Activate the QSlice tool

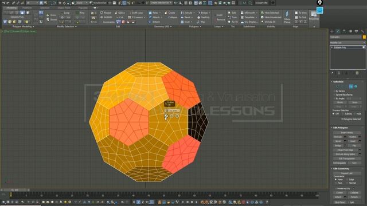click(x=120, y=13)
